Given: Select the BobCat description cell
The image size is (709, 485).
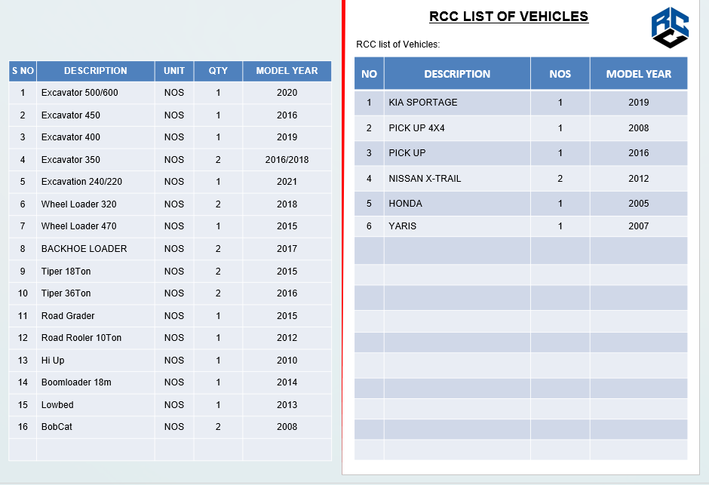Looking at the screenshot, I should [x=95, y=427].
